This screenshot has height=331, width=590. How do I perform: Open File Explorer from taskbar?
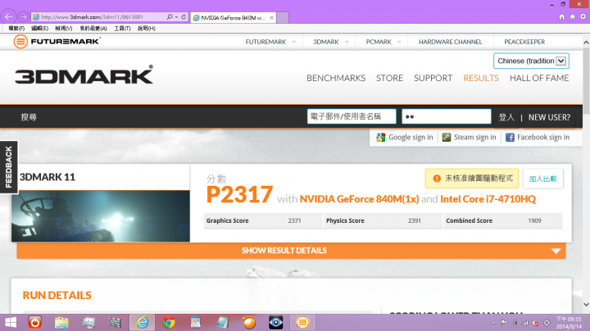point(61,322)
